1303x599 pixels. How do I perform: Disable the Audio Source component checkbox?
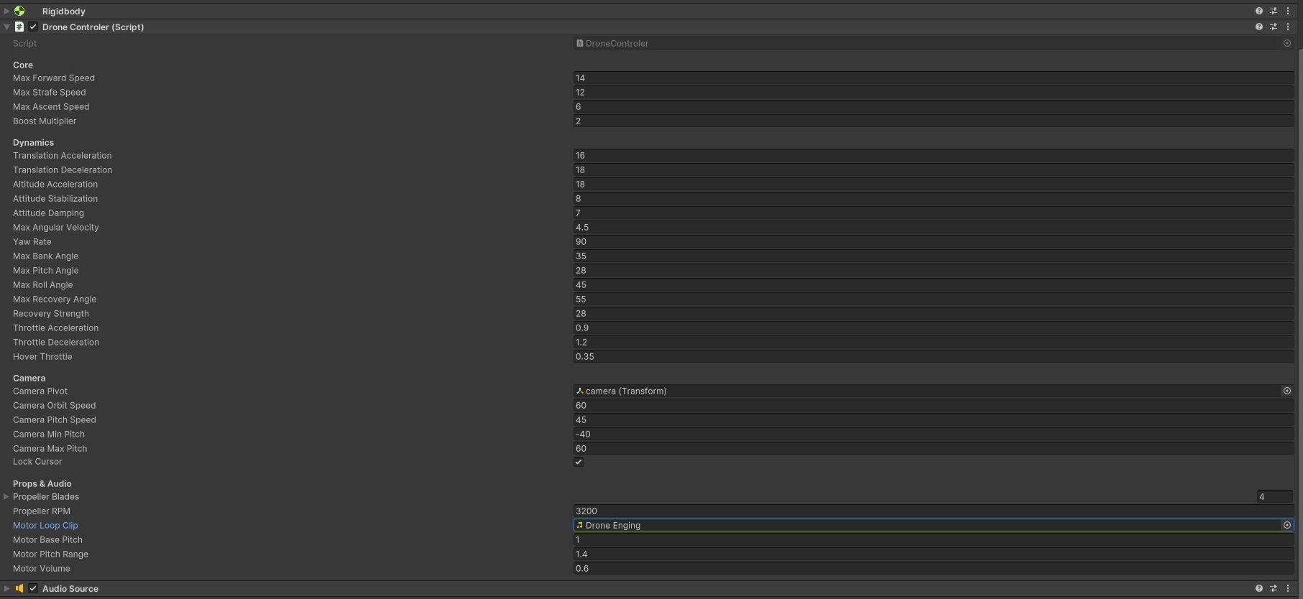33,588
